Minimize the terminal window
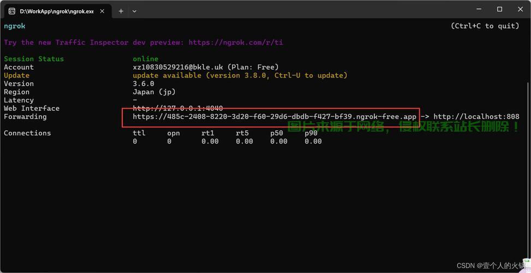 tap(479, 9)
